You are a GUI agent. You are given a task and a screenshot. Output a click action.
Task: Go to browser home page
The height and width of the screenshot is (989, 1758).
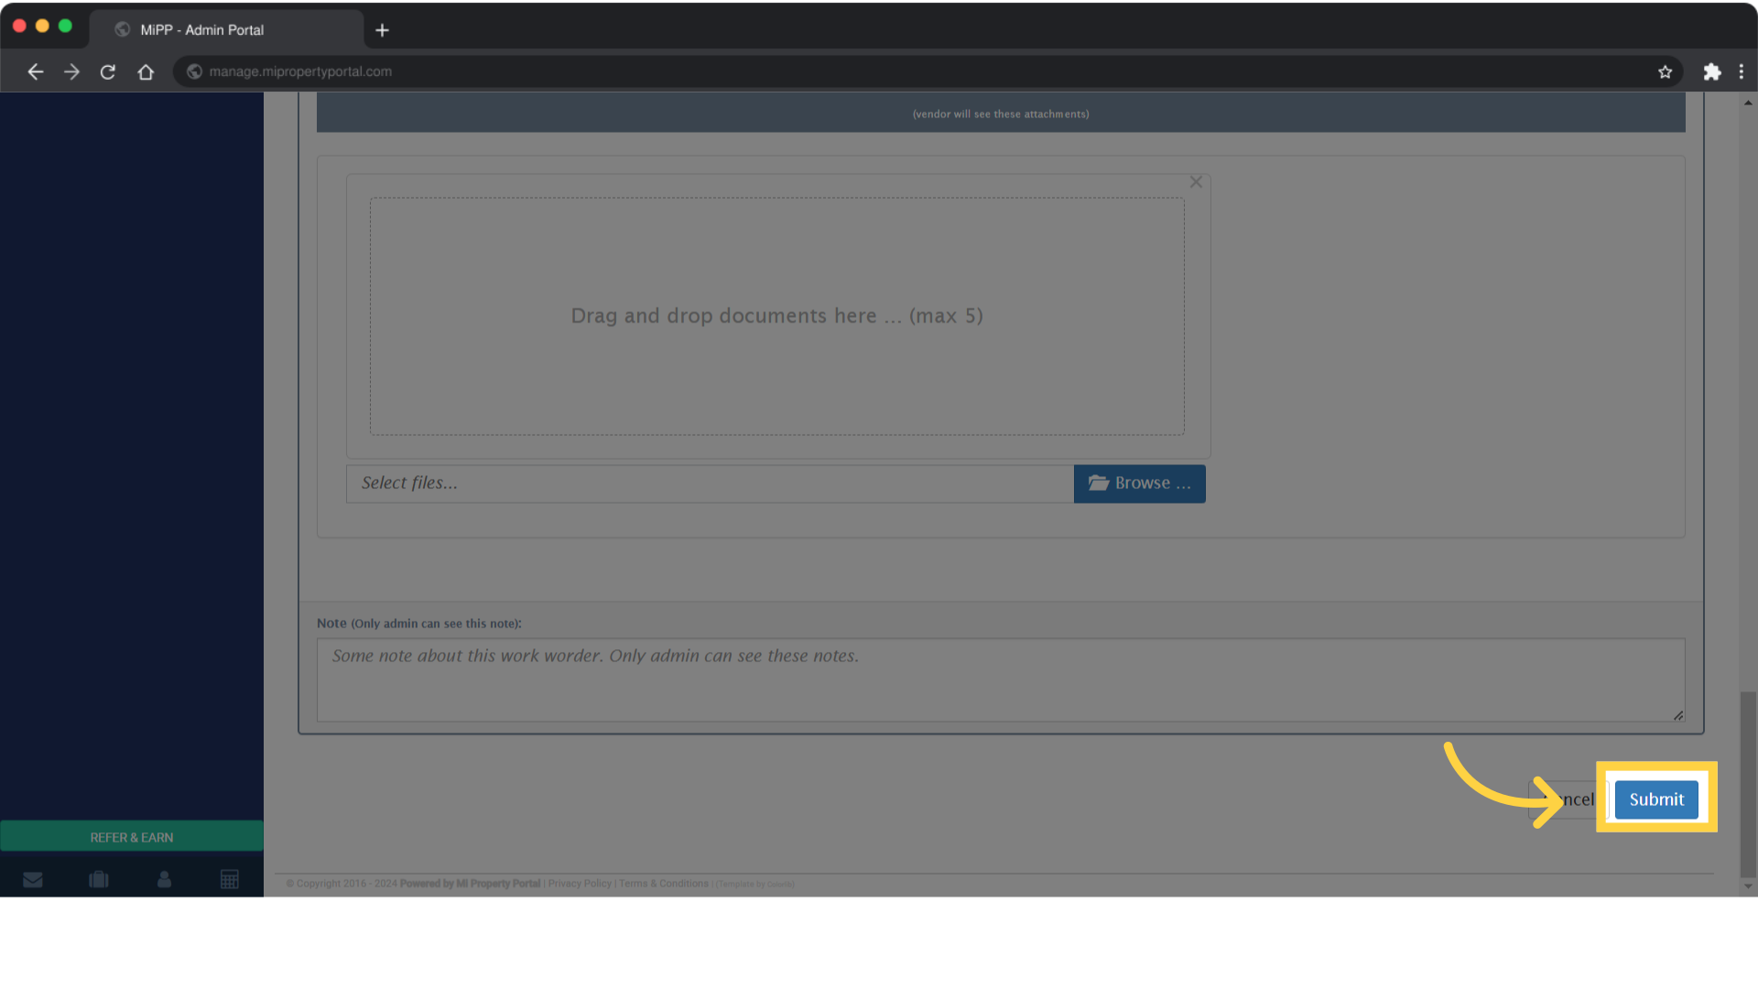coord(146,71)
